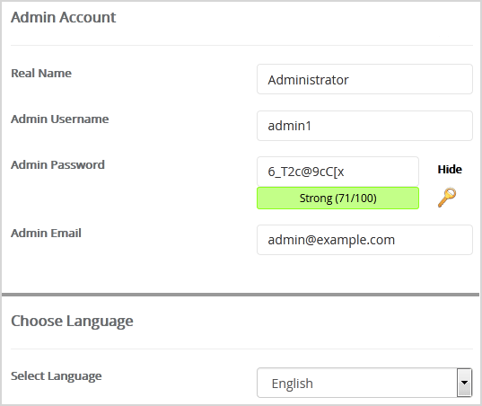Click the Admin Email label
The height and width of the screenshot is (406, 482).
(x=46, y=234)
